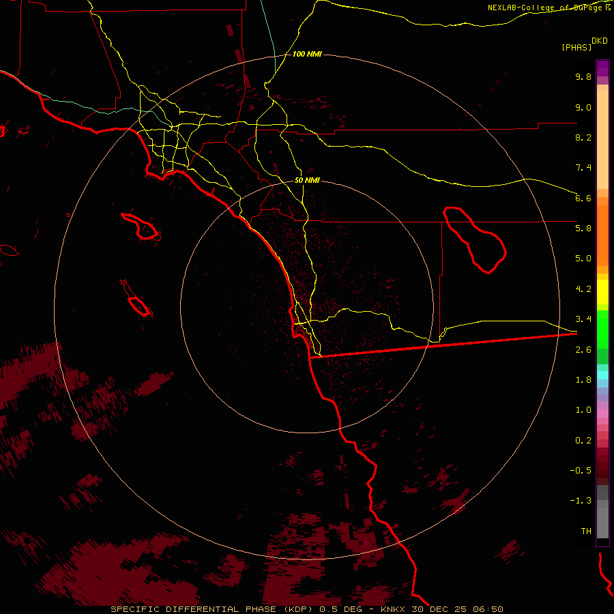Click the TH threshold label
This screenshot has width=614, height=614.
coord(586,531)
